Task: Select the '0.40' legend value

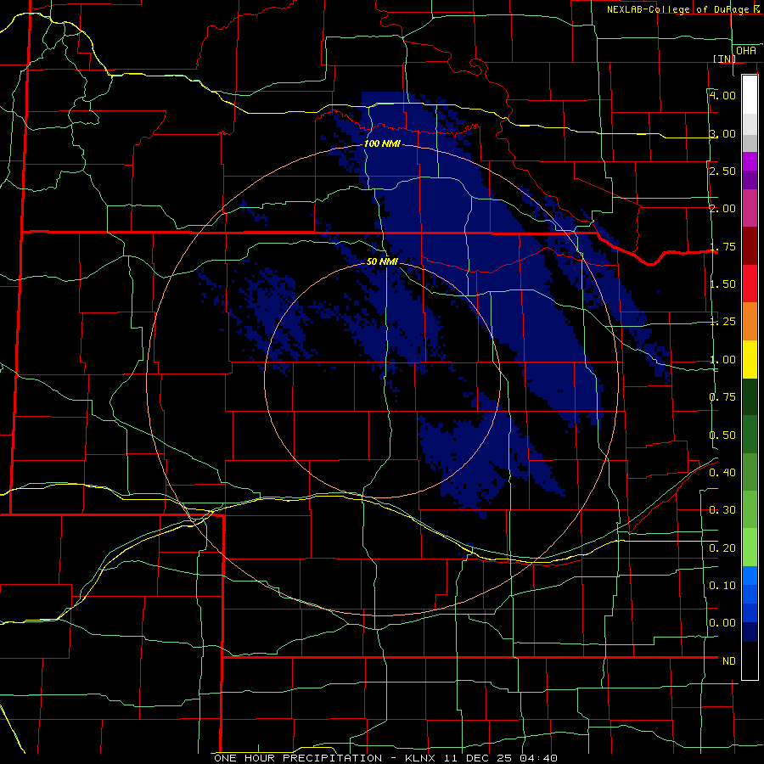Action: [722, 473]
